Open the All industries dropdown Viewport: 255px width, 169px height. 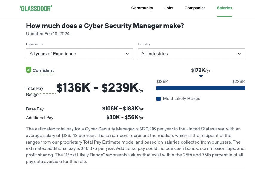point(191,54)
